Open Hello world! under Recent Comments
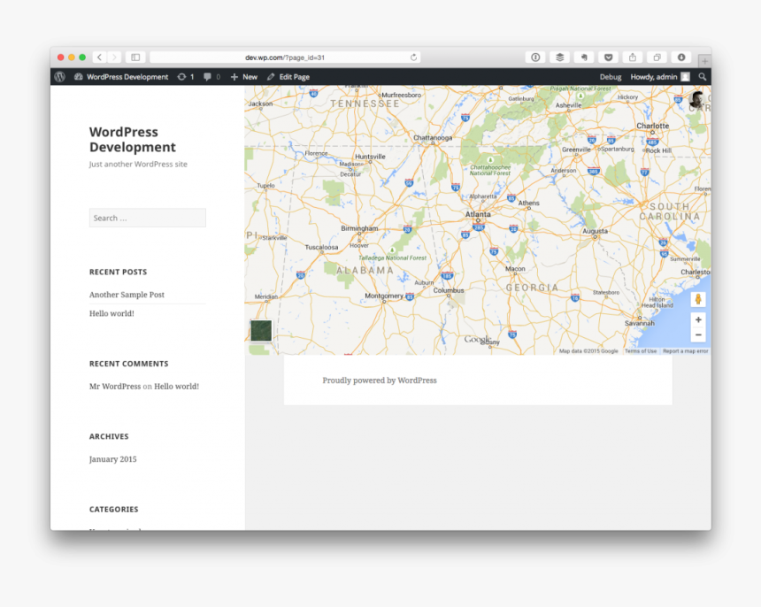Image resolution: width=761 pixels, height=607 pixels. point(177,386)
